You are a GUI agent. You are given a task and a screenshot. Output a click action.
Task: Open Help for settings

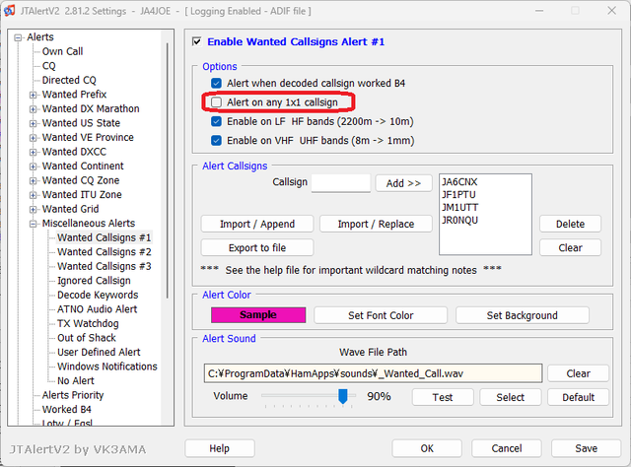(220, 448)
